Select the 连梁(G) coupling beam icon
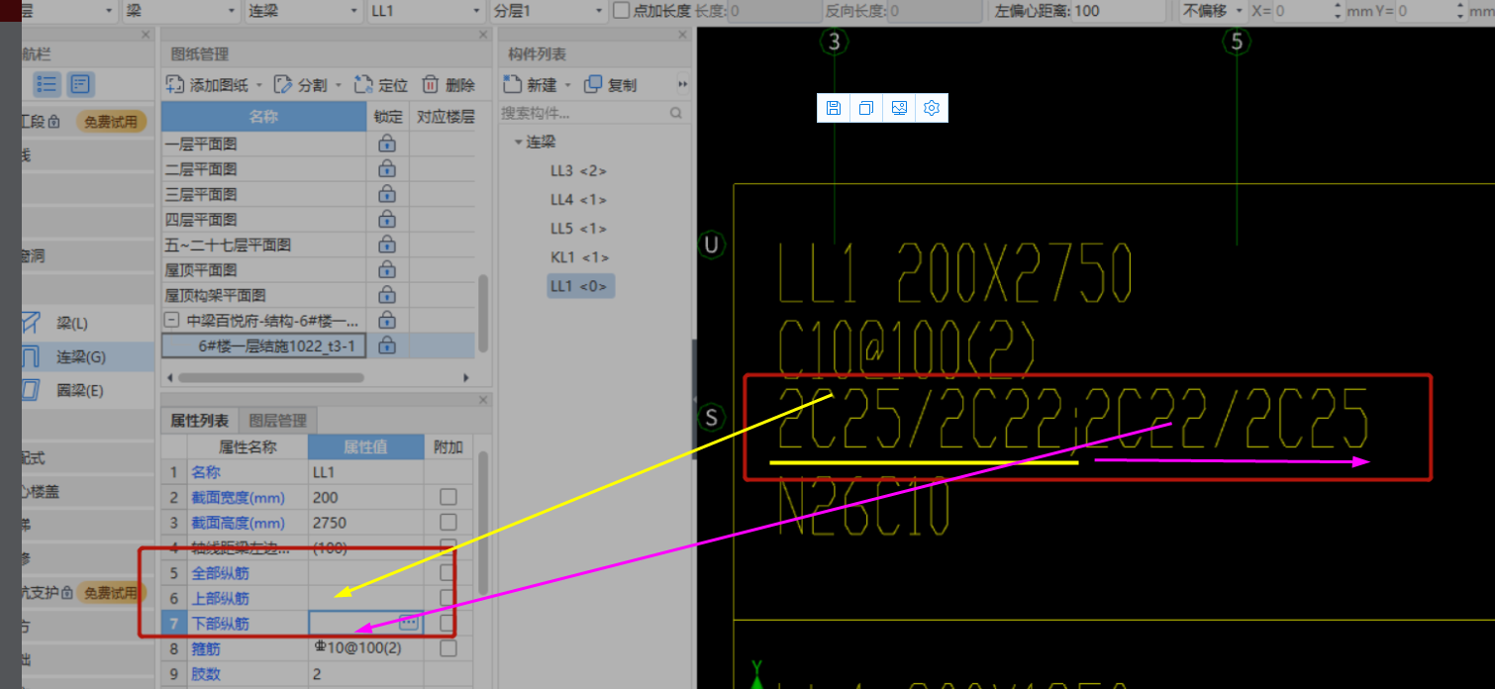1495x689 pixels. [x=32, y=356]
